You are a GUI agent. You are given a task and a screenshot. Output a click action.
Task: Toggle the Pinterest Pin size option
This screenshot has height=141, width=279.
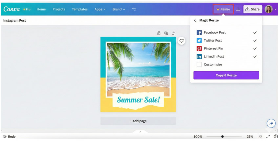[x=226, y=48]
